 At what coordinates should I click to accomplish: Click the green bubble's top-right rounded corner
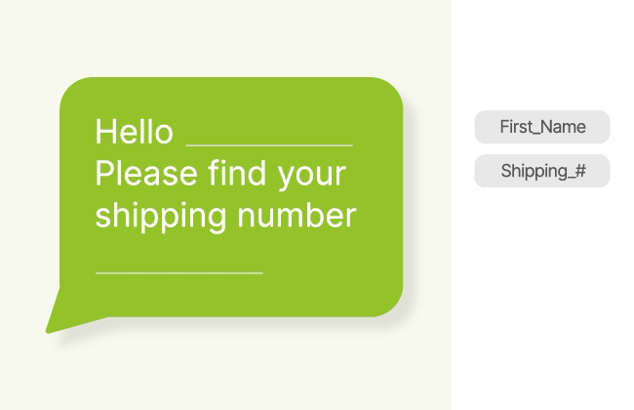pyautogui.click(x=389, y=91)
